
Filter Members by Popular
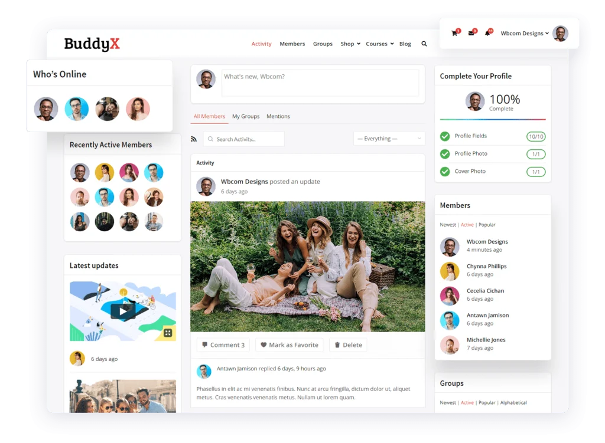click(487, 225)
